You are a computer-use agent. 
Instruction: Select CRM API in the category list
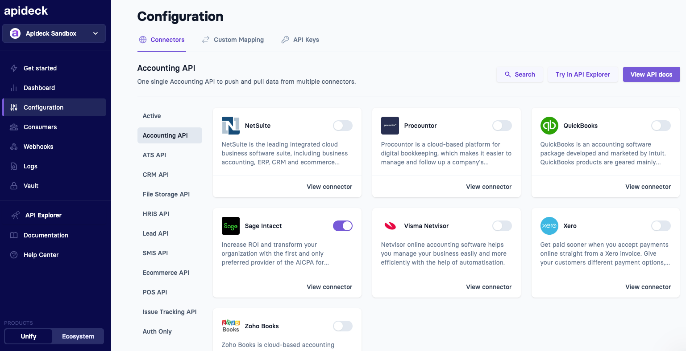156,175
